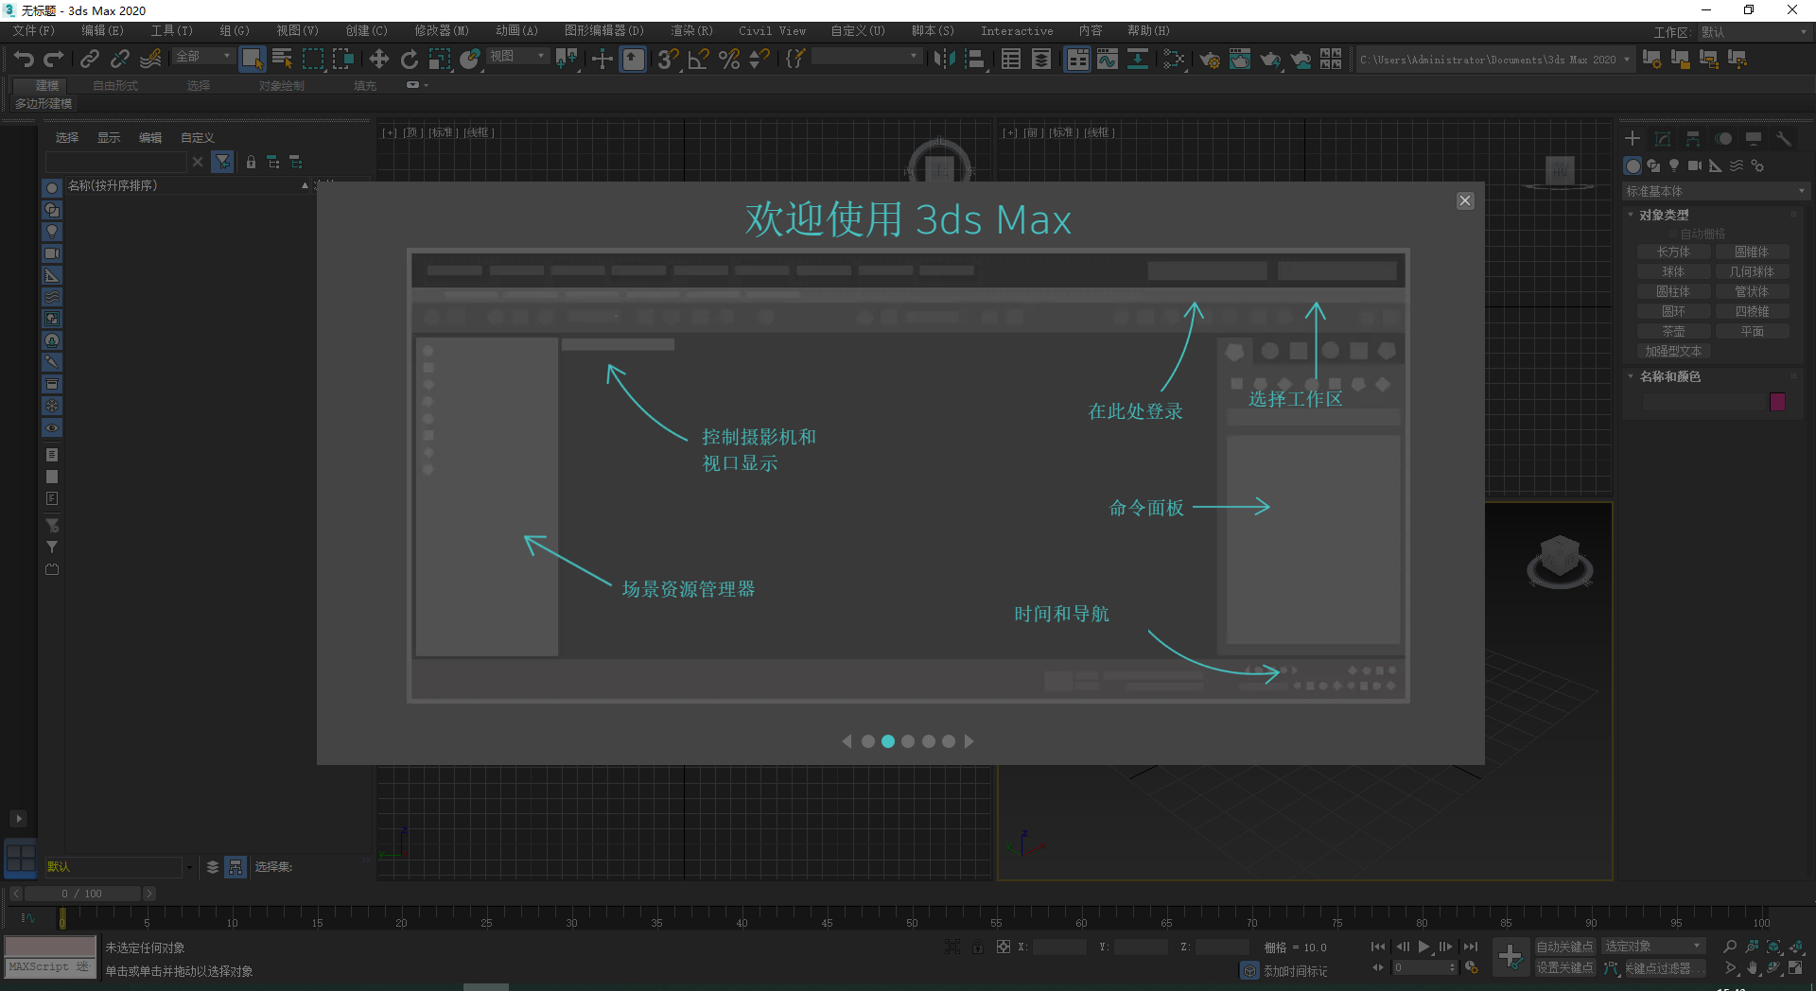
Task: Select the Select and Rotate tool
Action: click(x=409, y=59)
